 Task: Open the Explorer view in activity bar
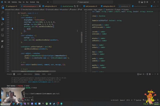point(2,7)
